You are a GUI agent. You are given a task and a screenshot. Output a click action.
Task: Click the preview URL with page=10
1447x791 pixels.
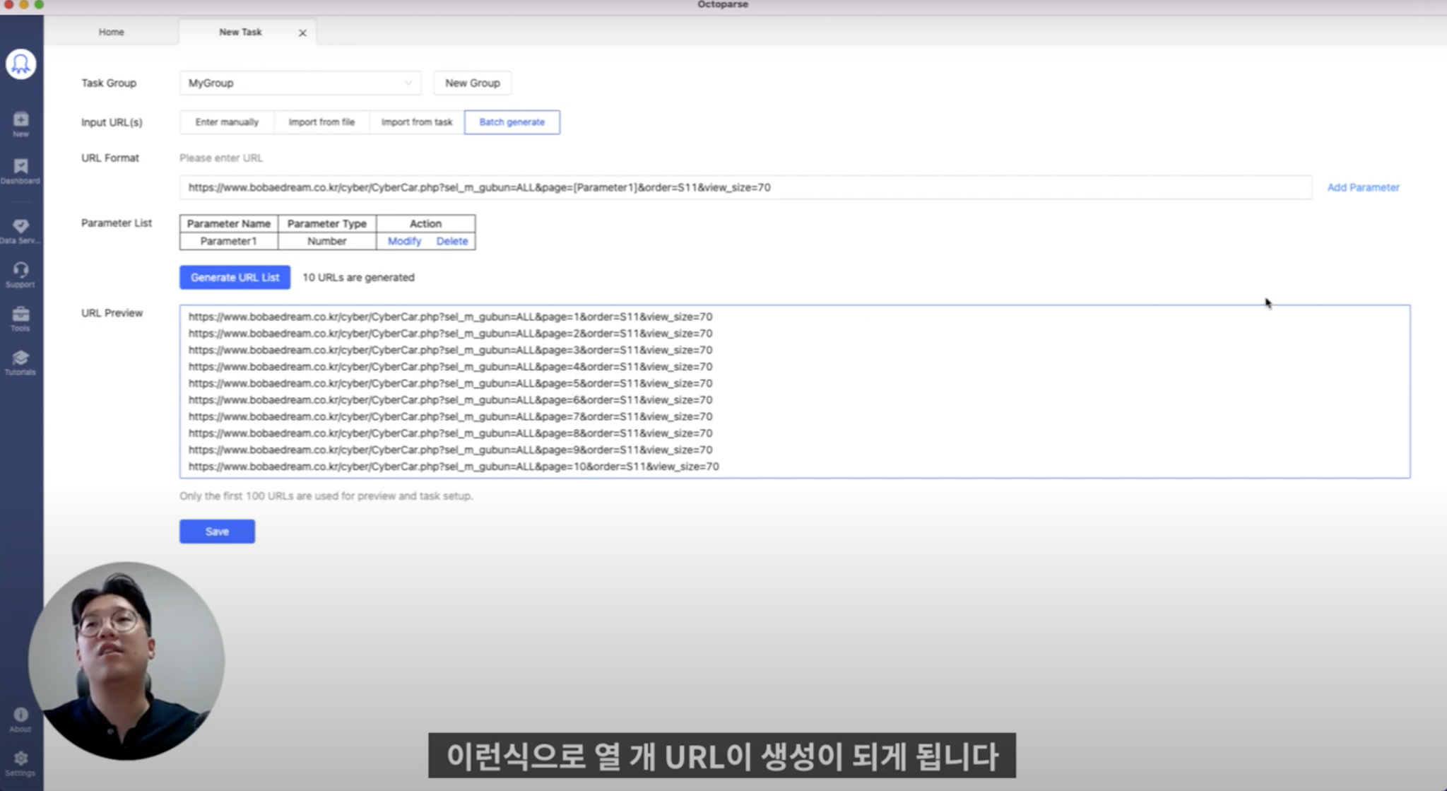pyautogui.click(x=454, y=467)
